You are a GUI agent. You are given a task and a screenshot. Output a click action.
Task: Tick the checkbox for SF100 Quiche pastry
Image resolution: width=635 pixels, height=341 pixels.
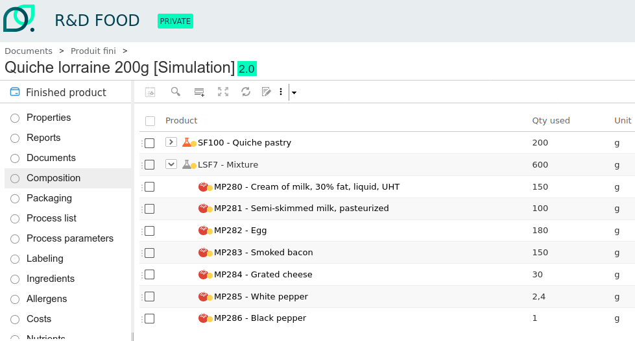(149, 143)
